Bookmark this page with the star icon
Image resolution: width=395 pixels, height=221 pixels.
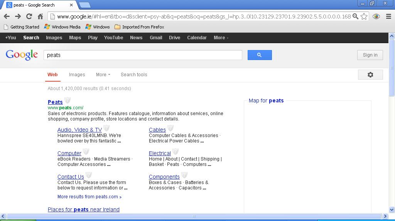[x=364, y=17]
